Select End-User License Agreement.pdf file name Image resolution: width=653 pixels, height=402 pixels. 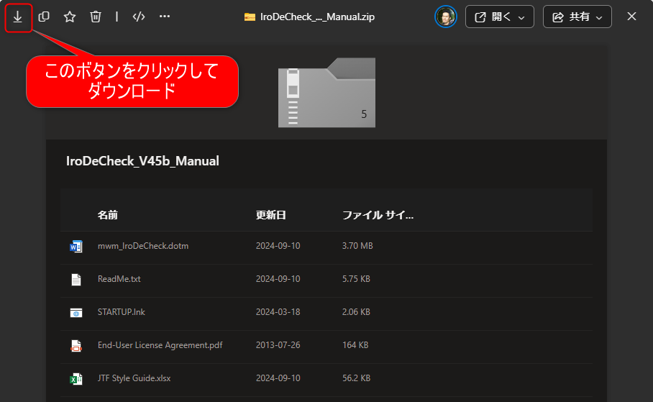click(160, 345)
